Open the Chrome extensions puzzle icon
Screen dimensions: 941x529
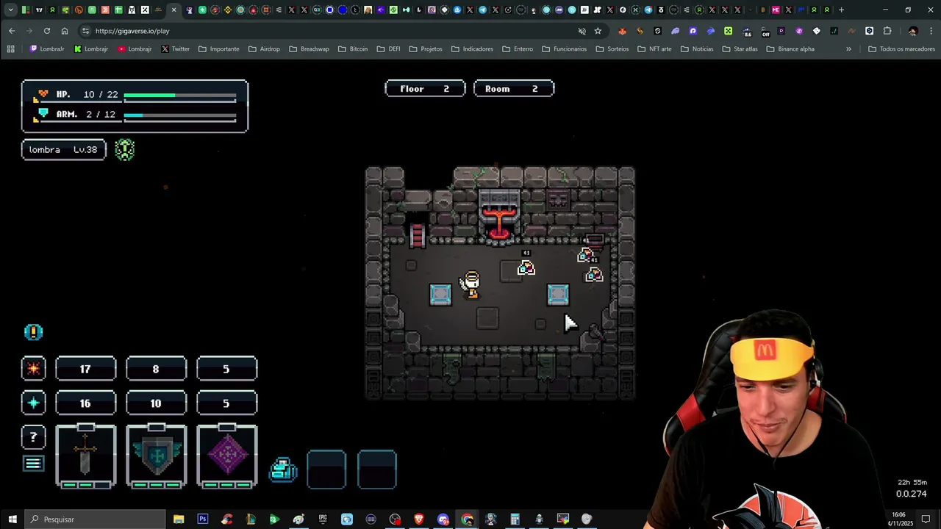pos(887,31)
